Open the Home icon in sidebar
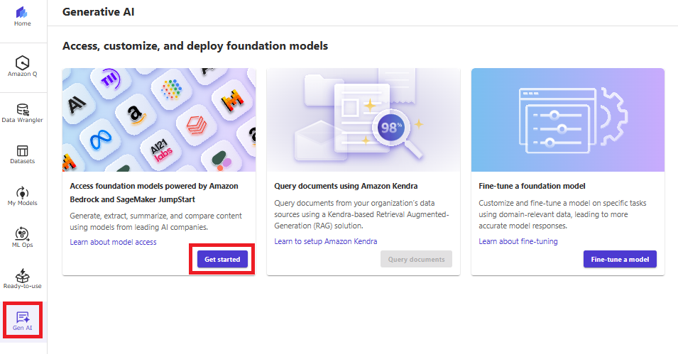This screenshot has width=678, height=354. click(23, 17)
